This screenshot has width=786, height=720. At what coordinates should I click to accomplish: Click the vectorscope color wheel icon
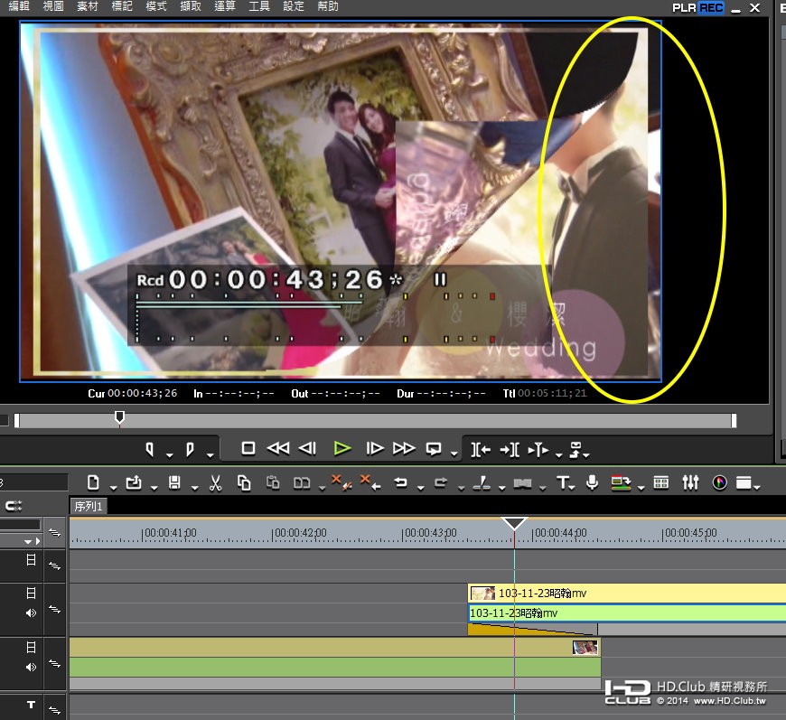719,482
